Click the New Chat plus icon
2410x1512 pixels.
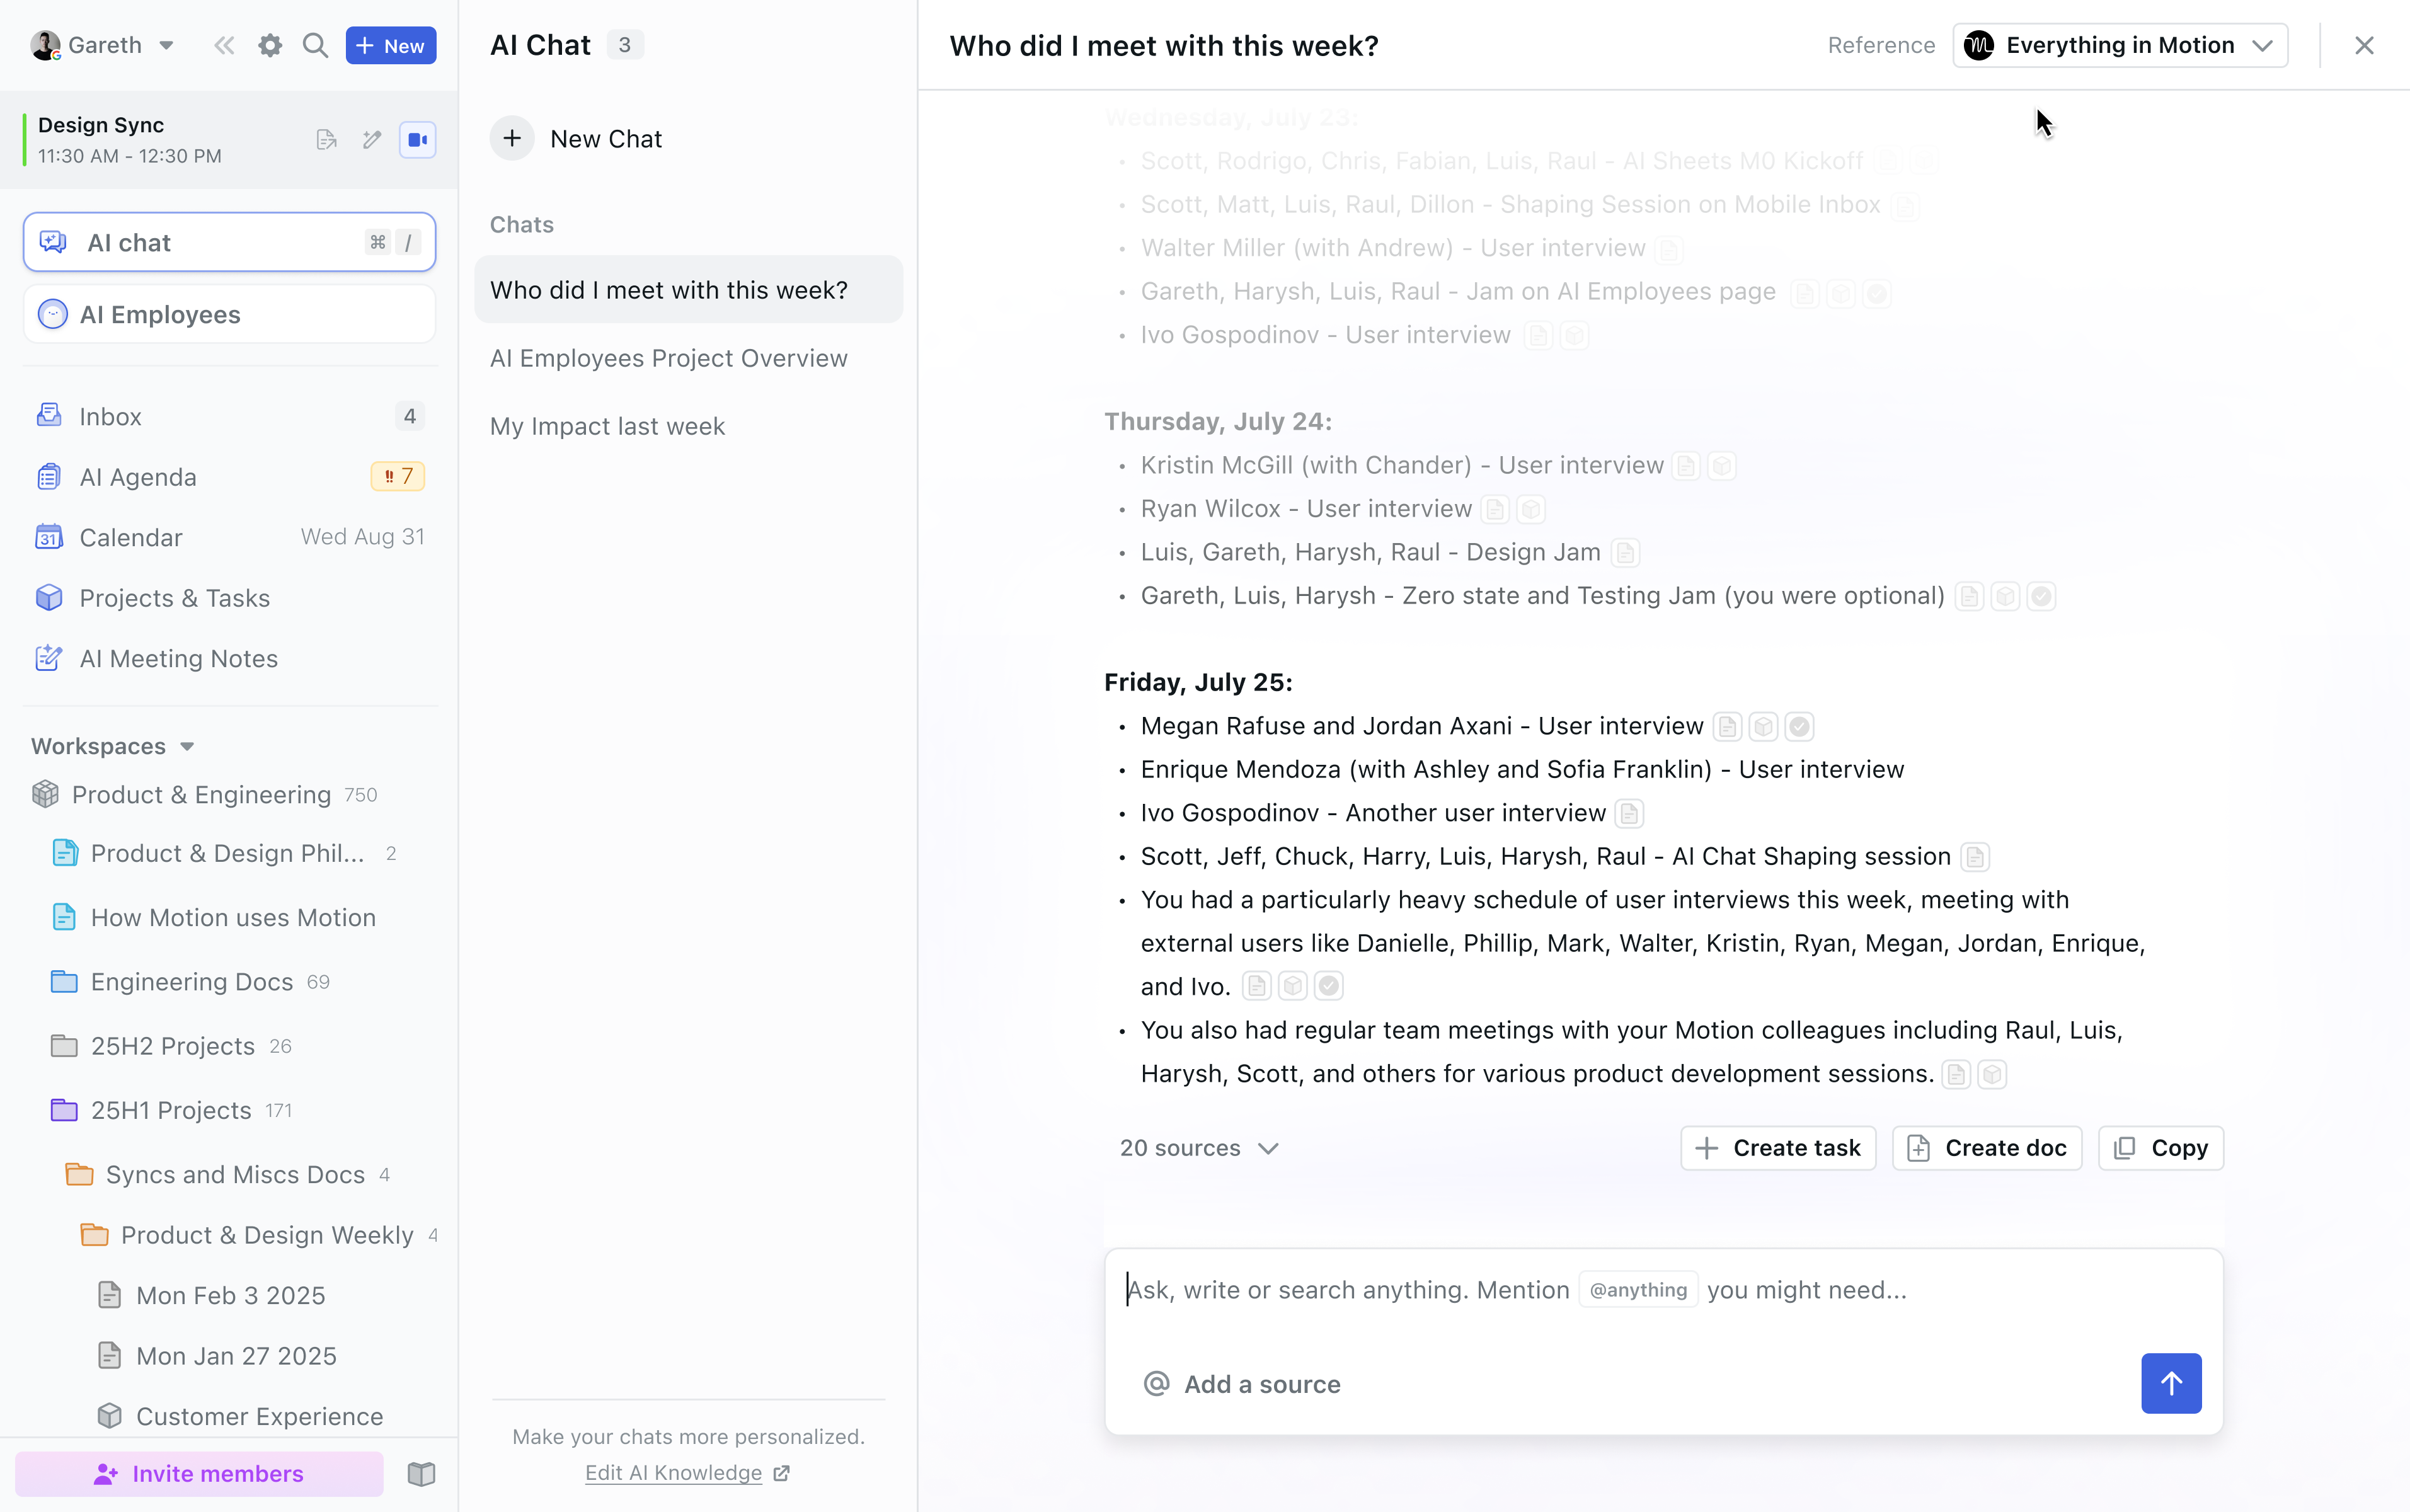pyautogui.click(x=512, y=139)
